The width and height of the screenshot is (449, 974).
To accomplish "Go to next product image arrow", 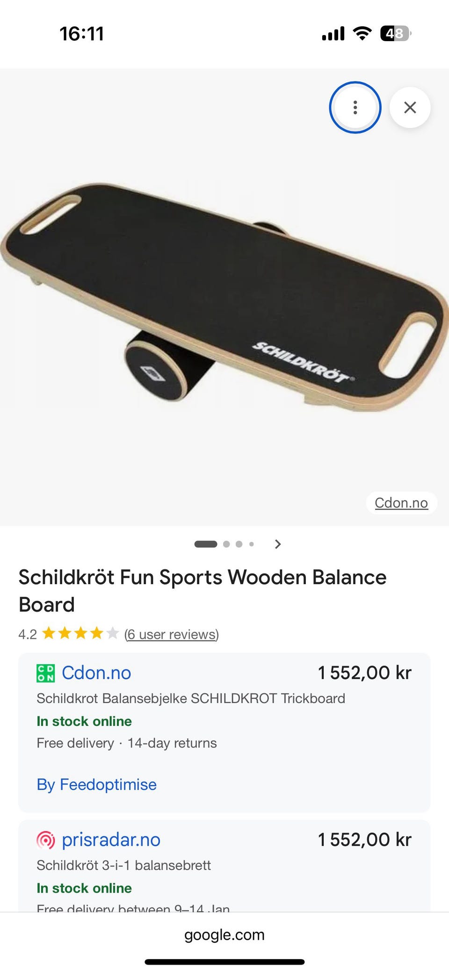I will click(x=278, y=544).
